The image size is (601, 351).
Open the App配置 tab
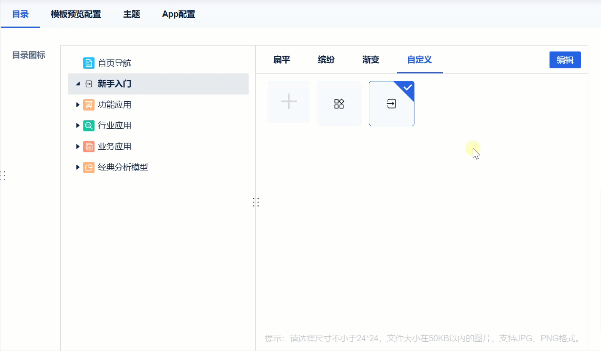(x=178, y=14)
